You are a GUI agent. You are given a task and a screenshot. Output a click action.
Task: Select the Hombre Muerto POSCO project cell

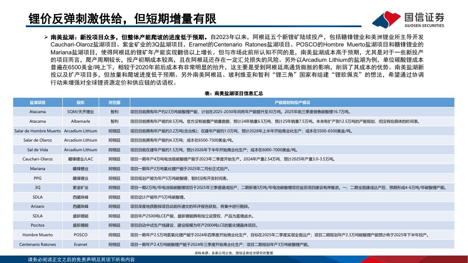pyautogui.click(x=38, y=235)
